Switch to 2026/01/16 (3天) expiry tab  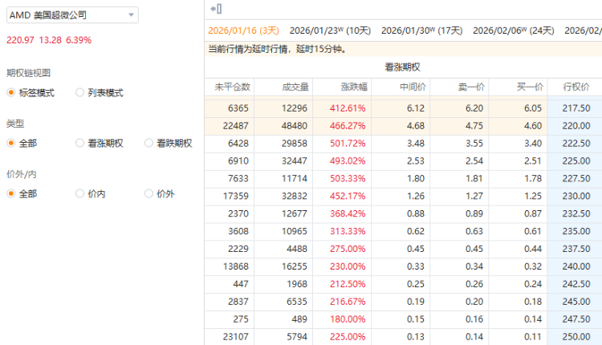pyautogui.click(x=243, y=30)
